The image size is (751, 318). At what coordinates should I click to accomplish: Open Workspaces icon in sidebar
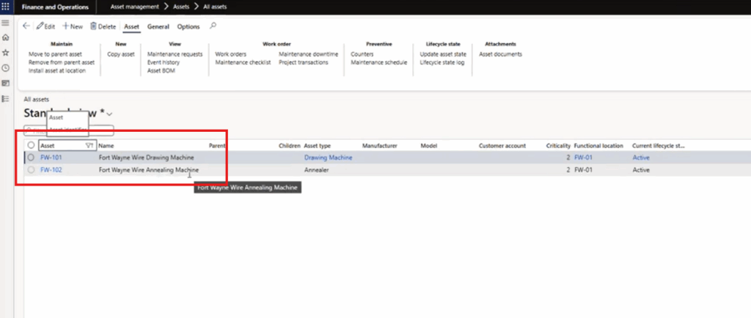pyautogui.click(x=6, y=83)
